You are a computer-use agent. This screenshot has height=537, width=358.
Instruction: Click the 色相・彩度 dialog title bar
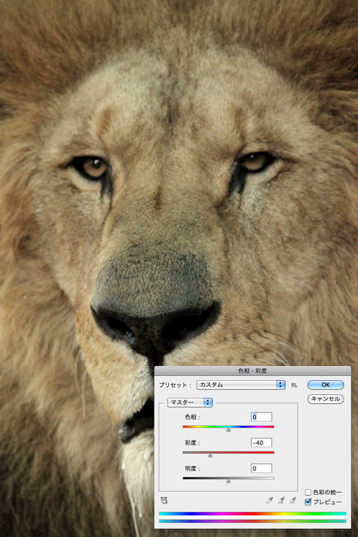(x=252, y=371)
